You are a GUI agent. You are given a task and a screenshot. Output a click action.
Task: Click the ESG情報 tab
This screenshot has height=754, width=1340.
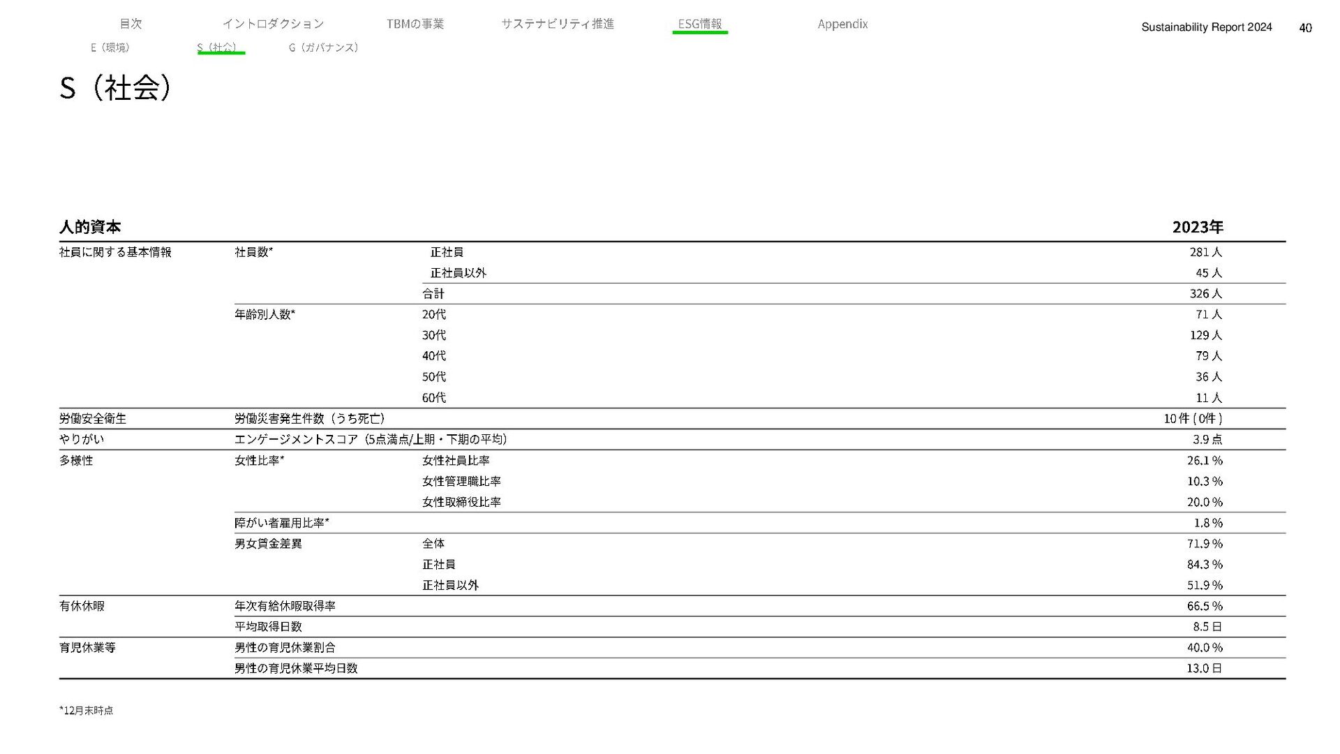coord(699,24)
